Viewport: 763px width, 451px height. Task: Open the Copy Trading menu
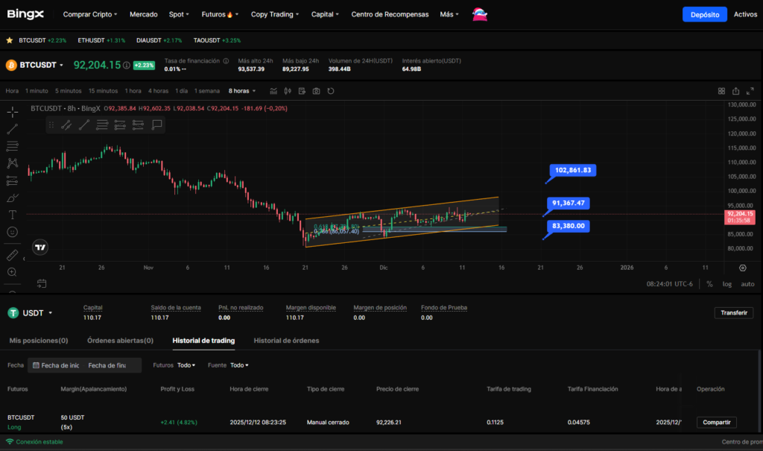point(275,14)
